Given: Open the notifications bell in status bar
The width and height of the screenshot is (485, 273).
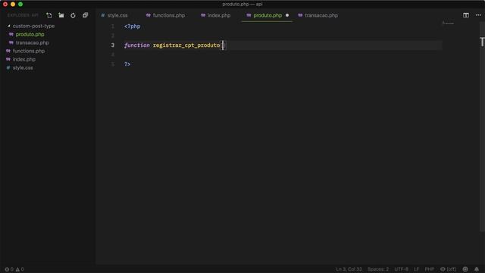Looking at the screenshot, I should [x=477, y=269].
